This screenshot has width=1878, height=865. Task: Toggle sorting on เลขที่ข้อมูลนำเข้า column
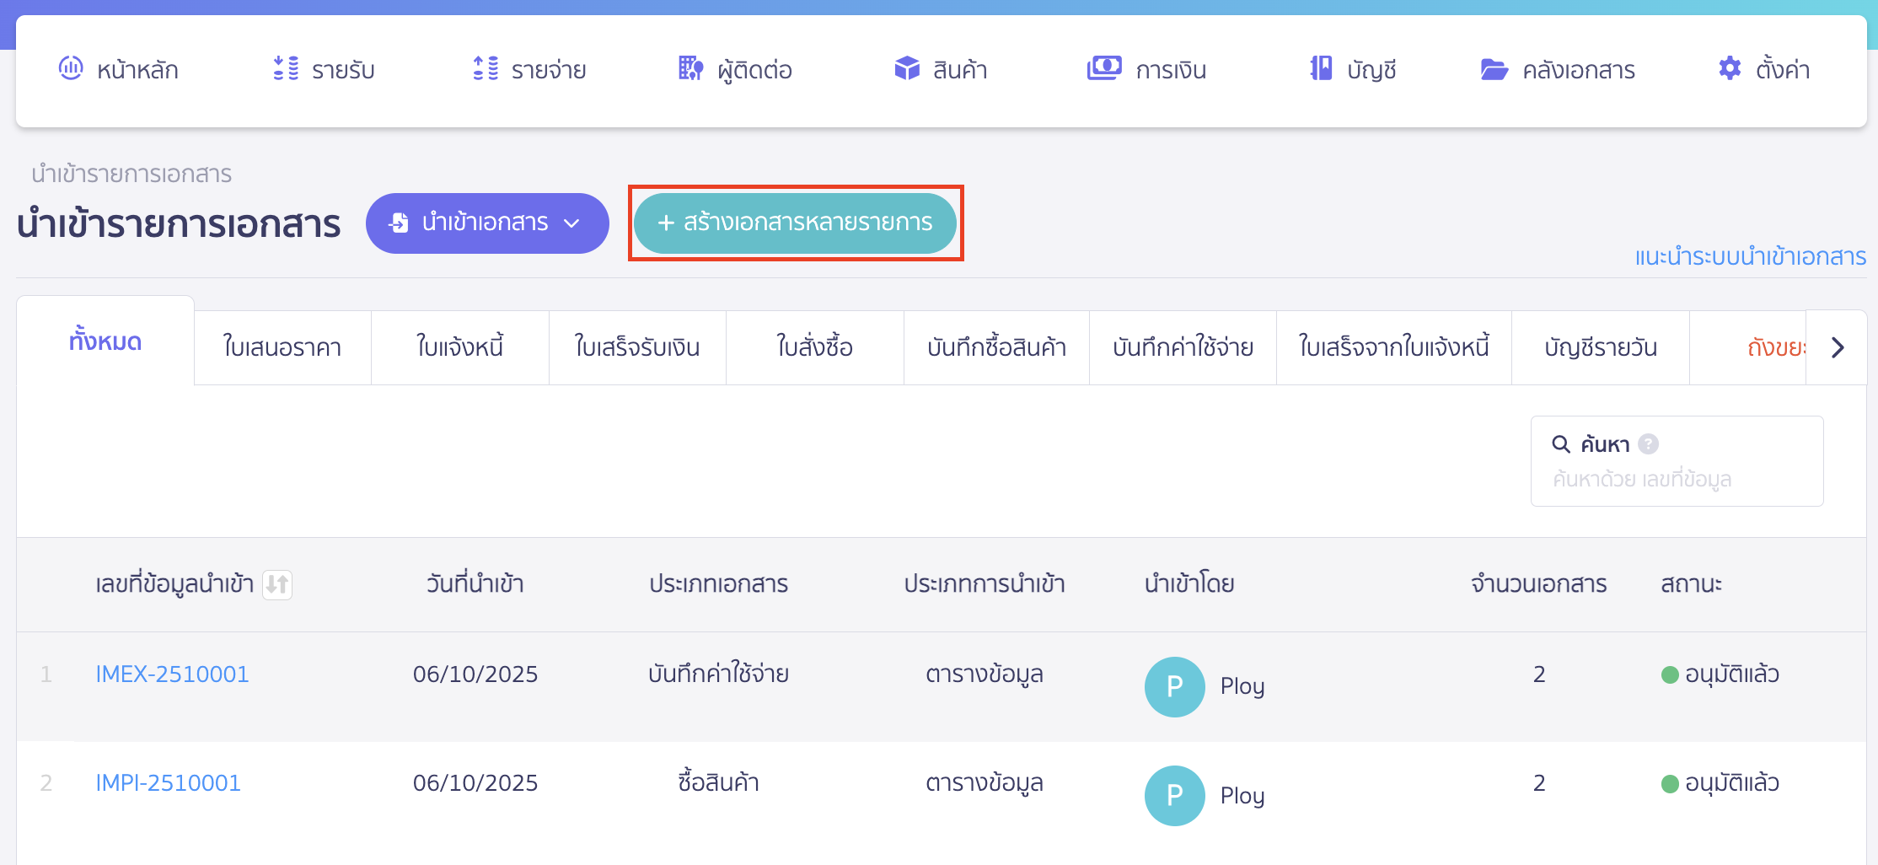(279, 584)
